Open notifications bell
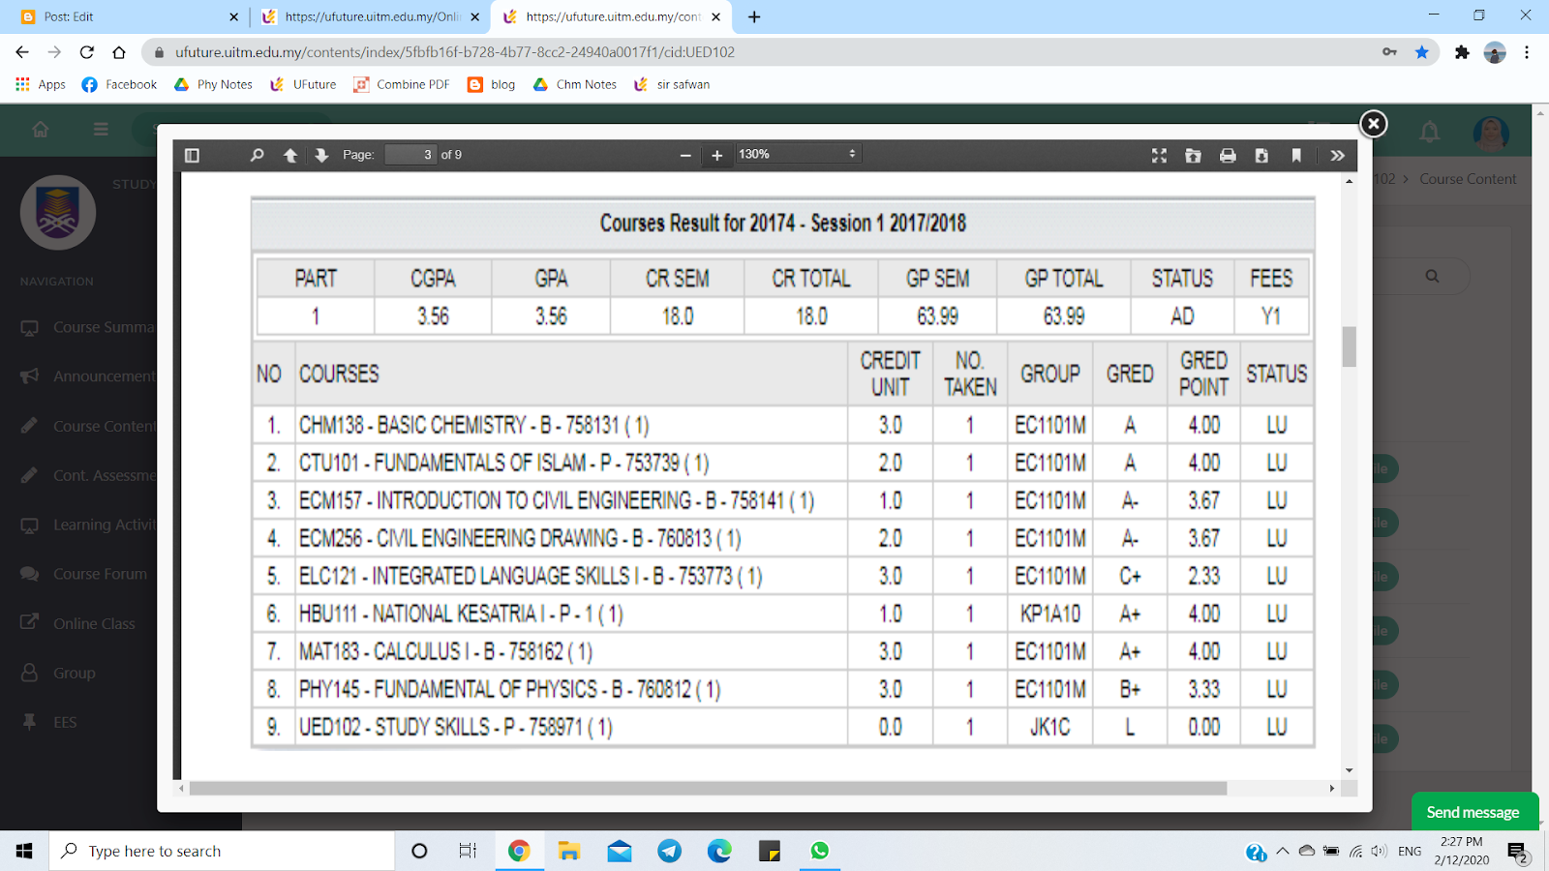The height and width of the screenshot is (871, 1549). [1429, 131]
